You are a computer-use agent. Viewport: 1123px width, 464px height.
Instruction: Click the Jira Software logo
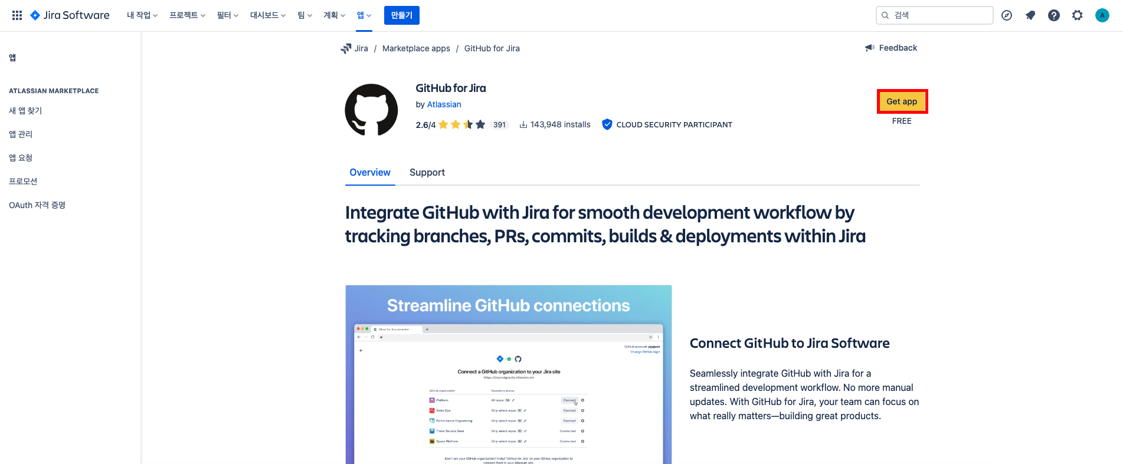tap(70, 15)
